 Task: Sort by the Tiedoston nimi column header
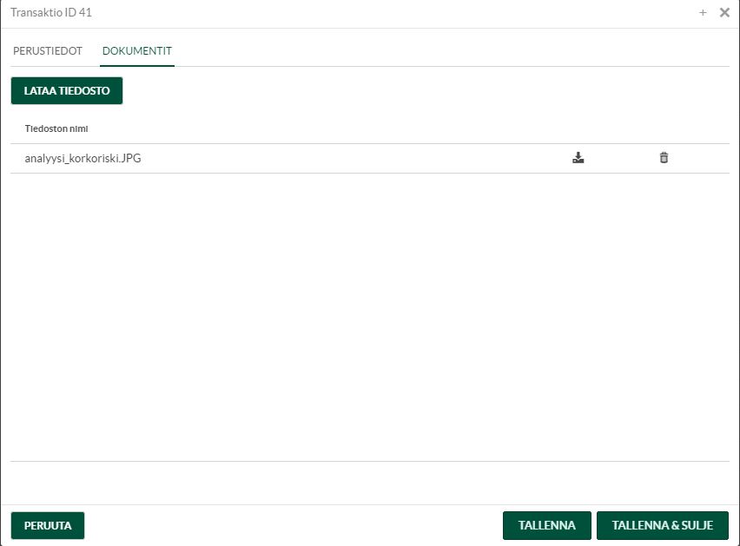click(x=56, y=128)
